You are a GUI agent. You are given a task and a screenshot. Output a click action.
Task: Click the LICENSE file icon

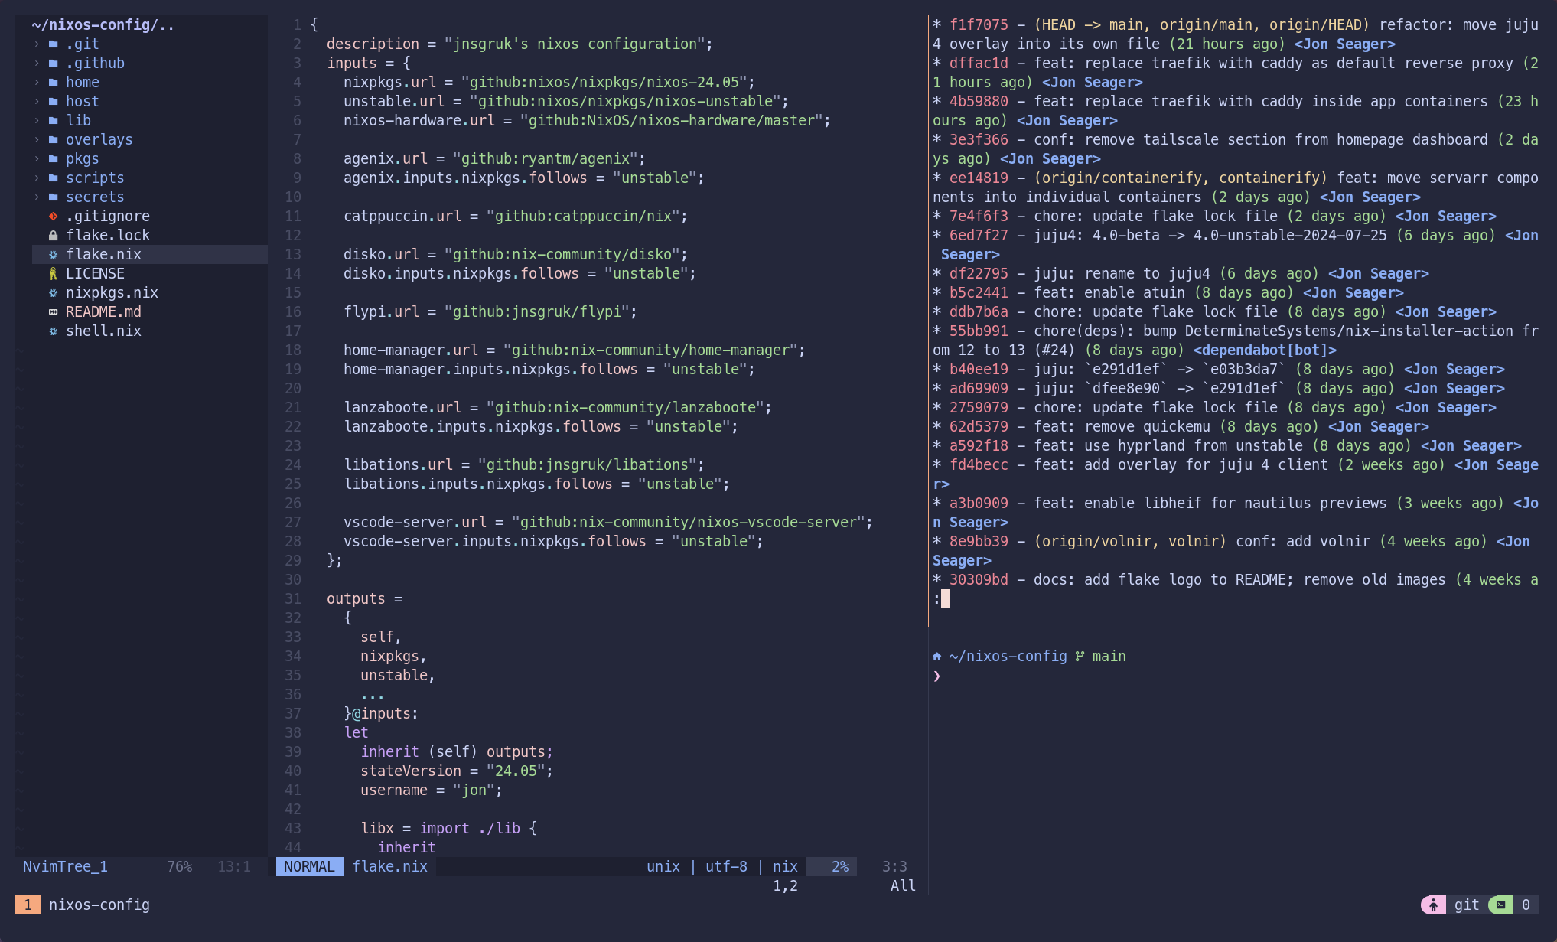tap(53, 274)
